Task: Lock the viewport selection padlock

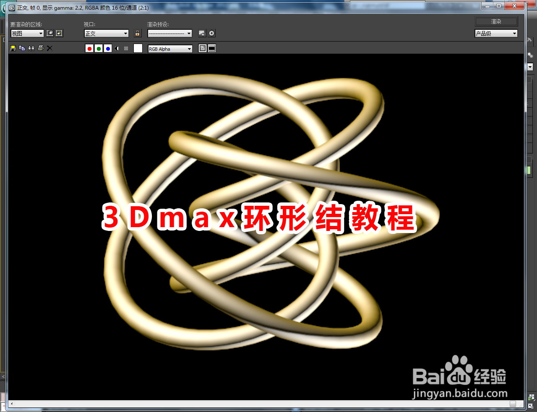Action: pos(138,33)
